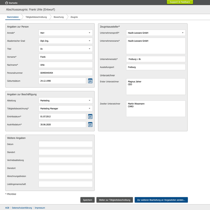210x210 pixels.
Task: Open the Zeugnis tab
Action: [74, 17]
